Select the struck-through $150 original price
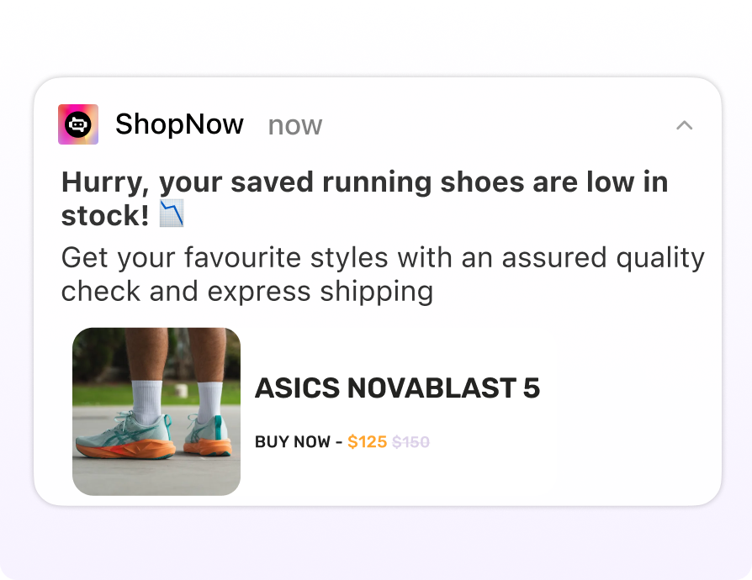The width and height of the screenshot is (752, 580). pos(411,440)
